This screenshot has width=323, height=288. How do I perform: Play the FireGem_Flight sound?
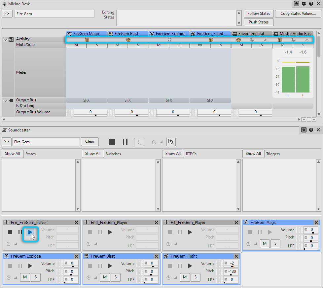point(190,266)
